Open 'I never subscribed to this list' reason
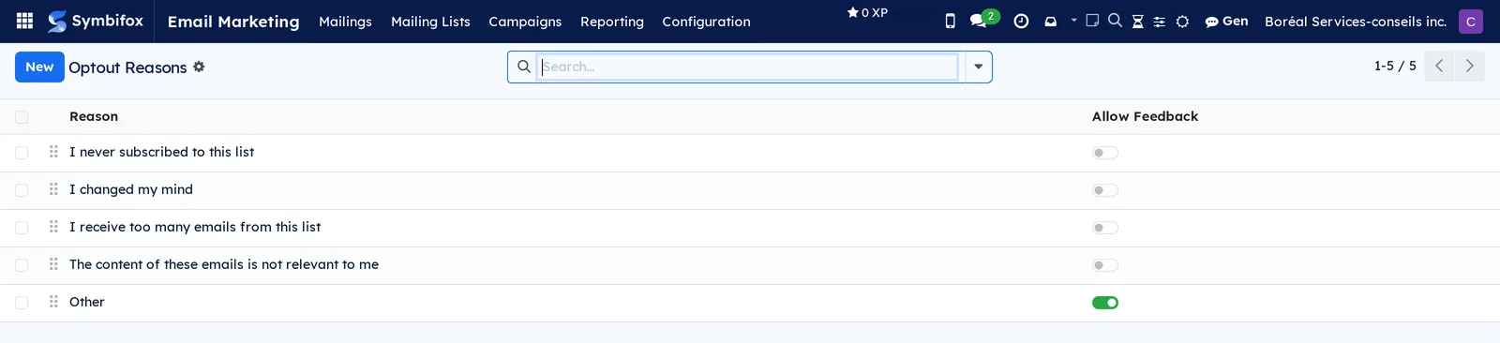 [x=161, y=152]
